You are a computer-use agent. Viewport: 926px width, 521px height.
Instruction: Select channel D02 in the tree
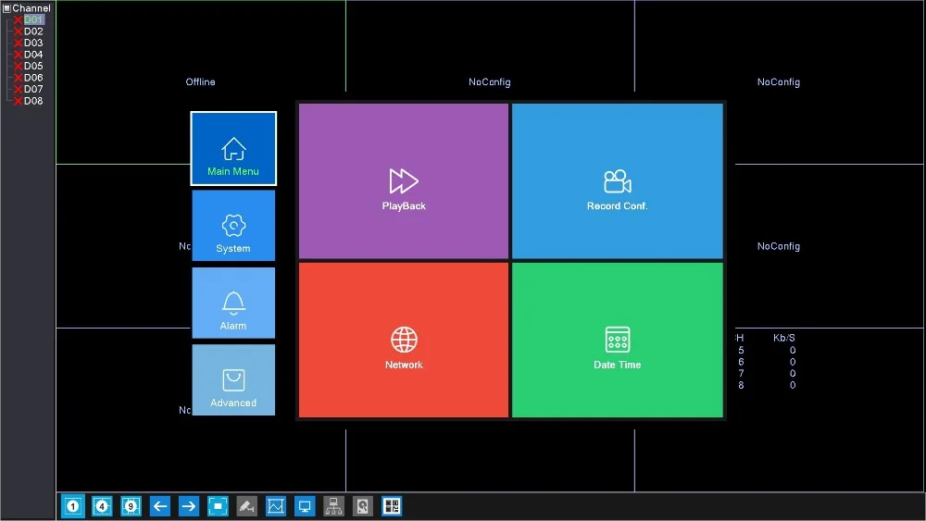click(33, 31)
